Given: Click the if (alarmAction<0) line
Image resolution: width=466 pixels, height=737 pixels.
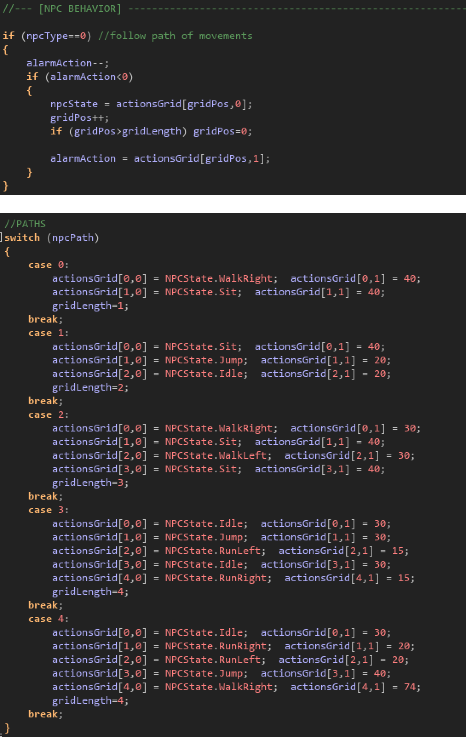Looking at the screenshot, I should (x=80, y=77).
